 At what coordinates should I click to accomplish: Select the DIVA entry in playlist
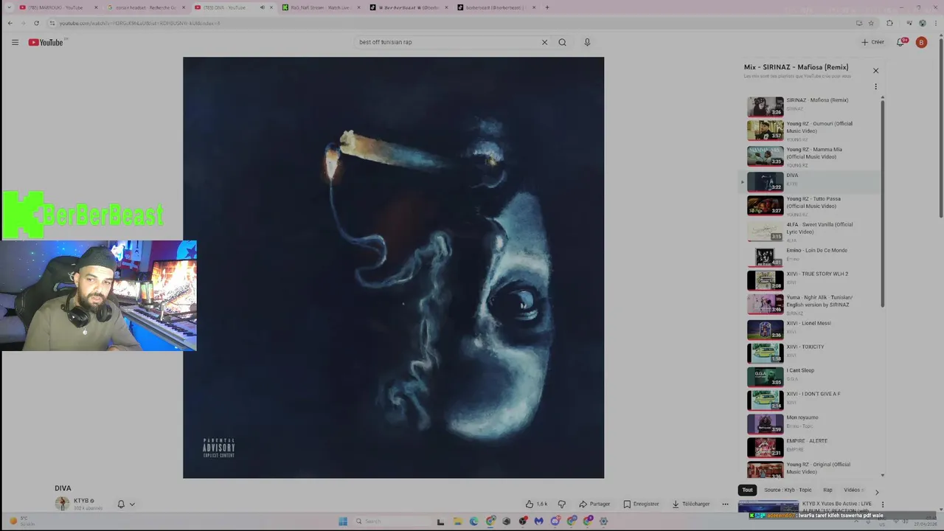click(x=811, y=181)
